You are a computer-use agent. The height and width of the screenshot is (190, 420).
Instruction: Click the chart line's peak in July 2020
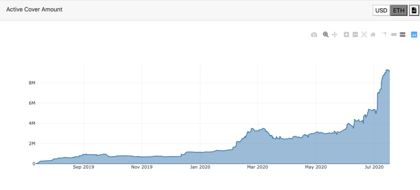(387, 70)
